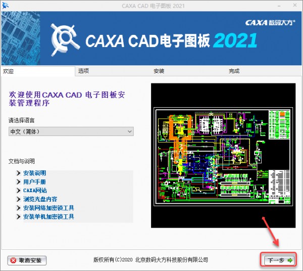The image size is (303, 271).
Task: Click the 下一步 button to continue
Action: (x=279, y=260)
